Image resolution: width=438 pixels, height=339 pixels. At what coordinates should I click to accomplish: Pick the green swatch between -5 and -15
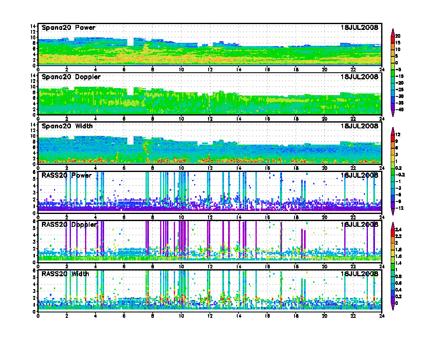[x=393, y=73]
